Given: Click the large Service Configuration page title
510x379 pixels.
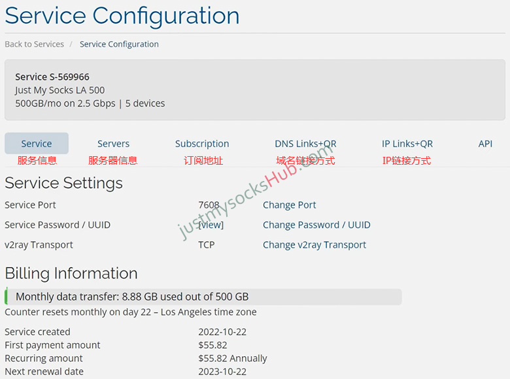Looking at the screenshot, I should 122,16.
